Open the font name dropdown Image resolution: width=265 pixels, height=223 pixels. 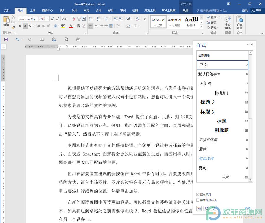point(37,19)
